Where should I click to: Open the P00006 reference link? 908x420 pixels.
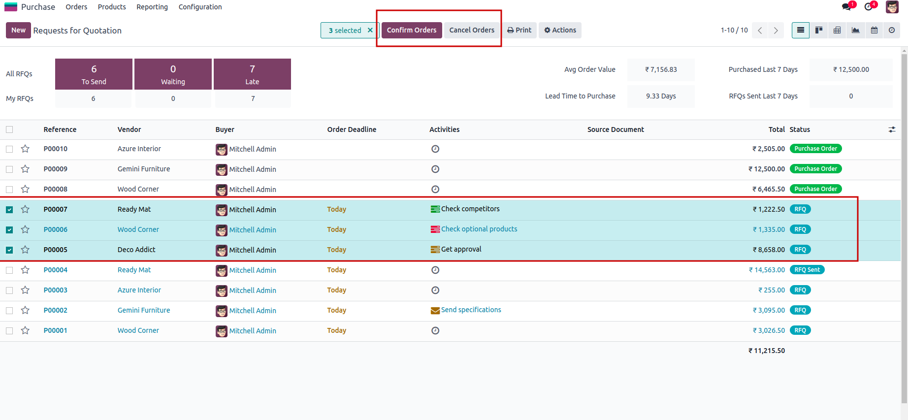tap(55, 229)
